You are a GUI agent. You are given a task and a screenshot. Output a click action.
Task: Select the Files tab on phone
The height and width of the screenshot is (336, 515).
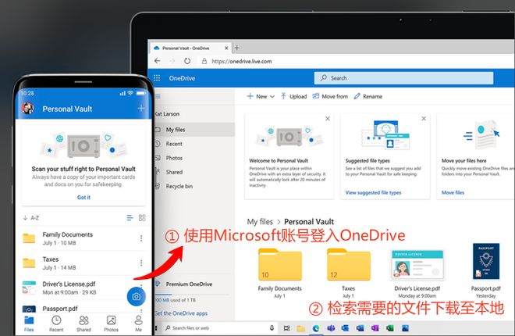(x=29, y=323)
